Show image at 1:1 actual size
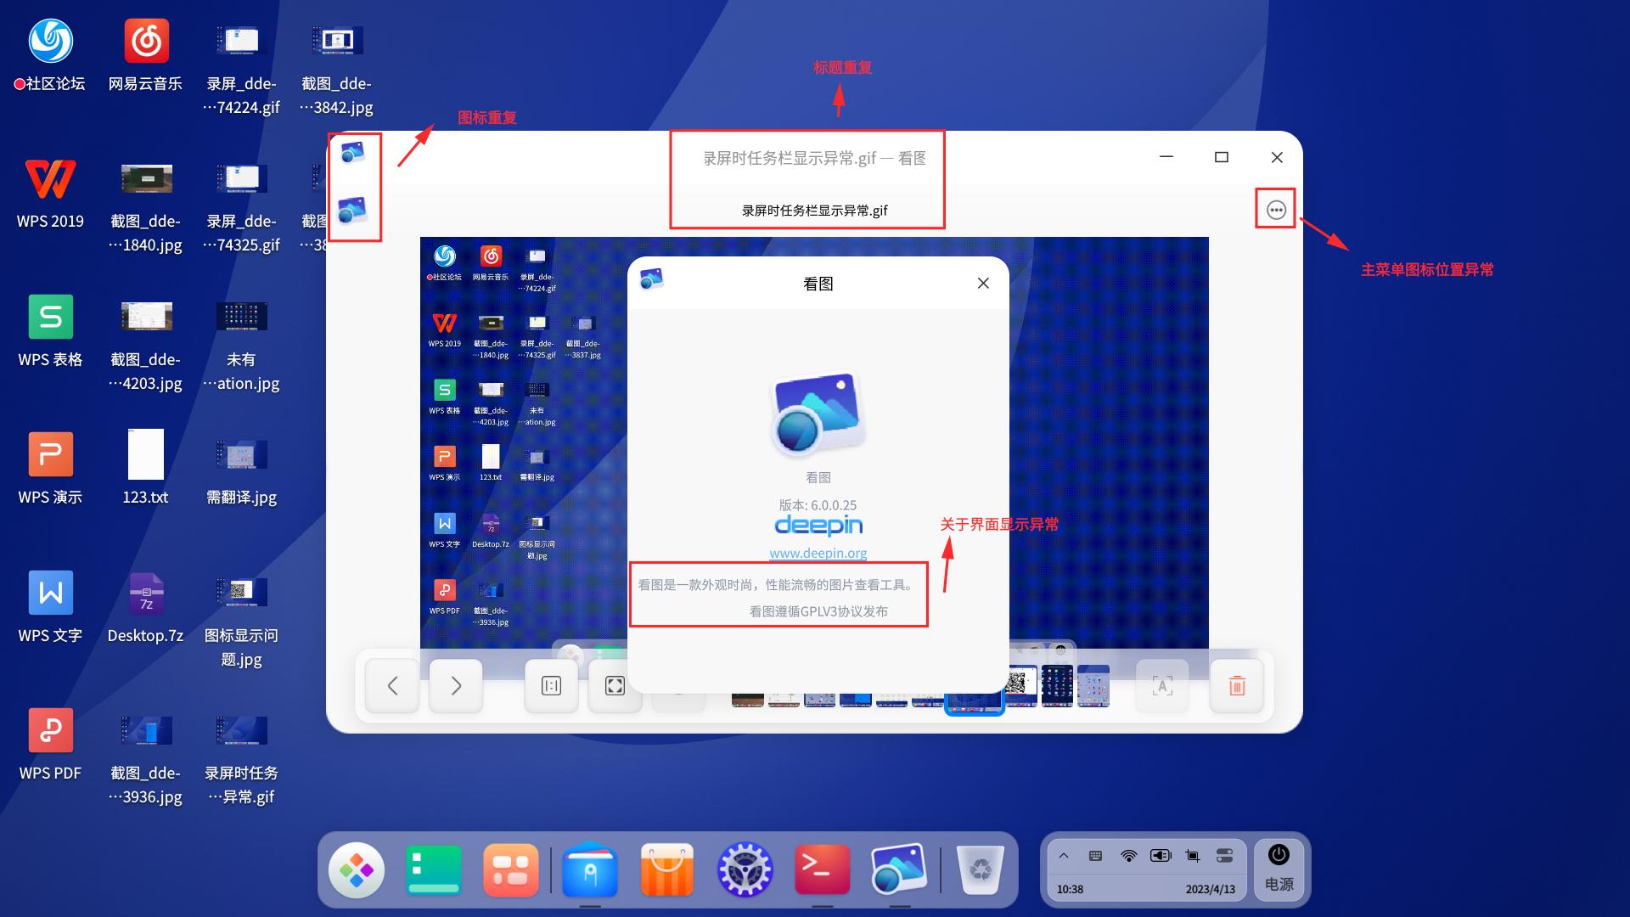Image resolution: width=1630 pixels, height=917 pixels. click(551, 685)
